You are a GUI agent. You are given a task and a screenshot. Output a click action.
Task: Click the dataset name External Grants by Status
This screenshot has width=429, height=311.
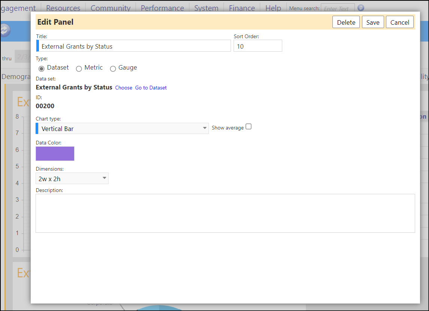[x=74, y=87]
